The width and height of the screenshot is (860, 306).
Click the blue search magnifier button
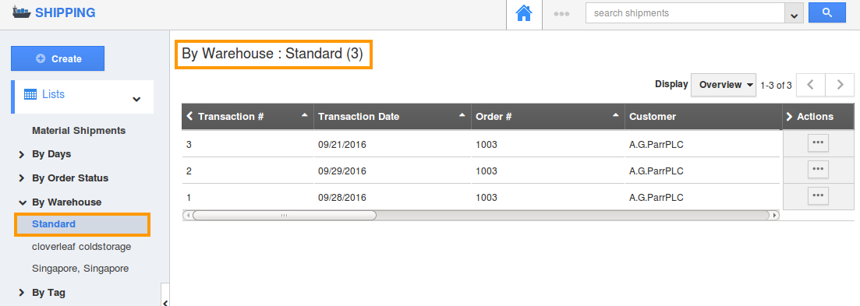pyautogui.click(x=827, y=12)
